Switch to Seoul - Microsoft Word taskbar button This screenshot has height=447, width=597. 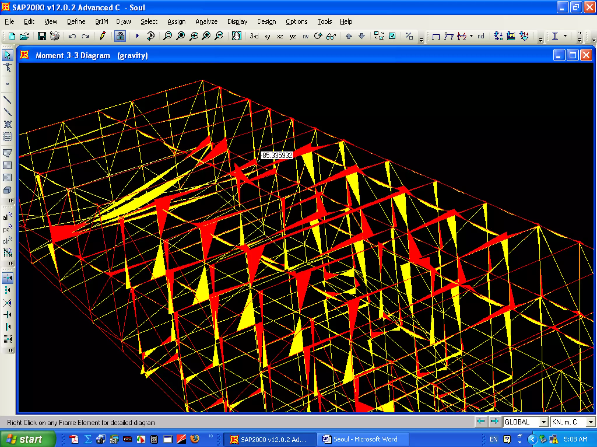coord(360,439)
